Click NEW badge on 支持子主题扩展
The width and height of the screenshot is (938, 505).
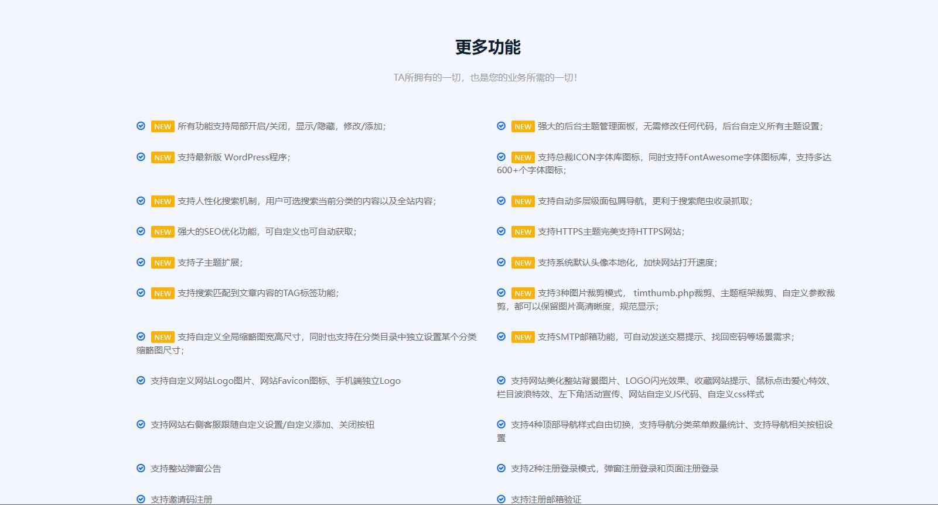point(163,263)
